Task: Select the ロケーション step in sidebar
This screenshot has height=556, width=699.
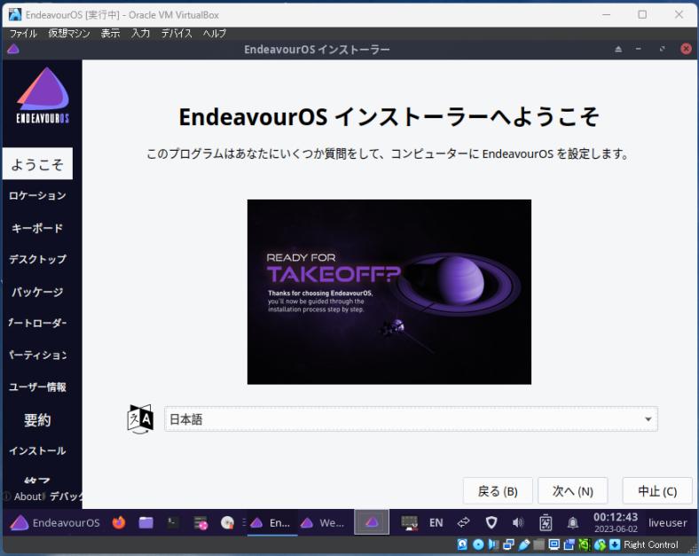Action: (x=37, y=196)
